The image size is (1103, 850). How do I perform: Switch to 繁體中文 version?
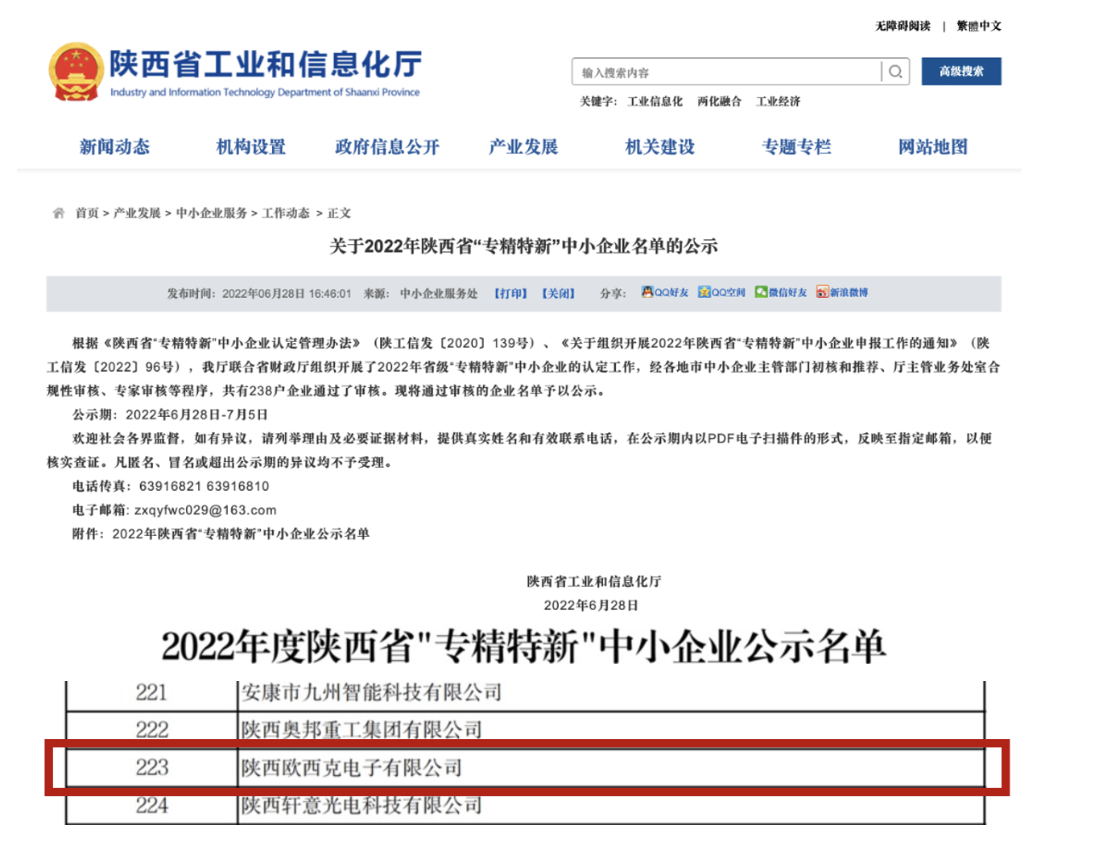coord(979,26)
